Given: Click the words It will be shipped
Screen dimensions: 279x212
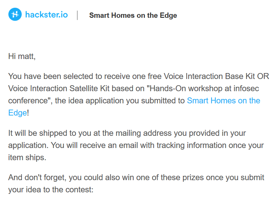Looking at the screenshot, I should click(x=38, y=133).
